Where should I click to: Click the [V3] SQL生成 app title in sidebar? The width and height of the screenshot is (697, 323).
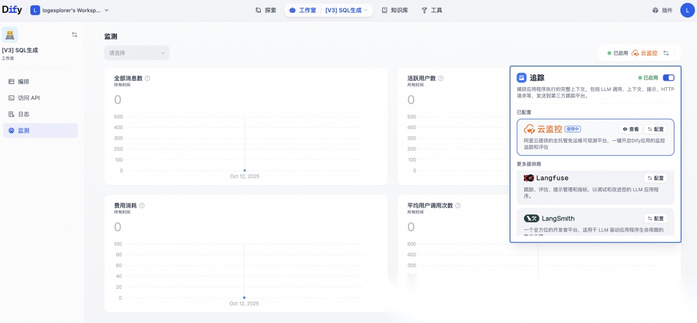point(20,50)
